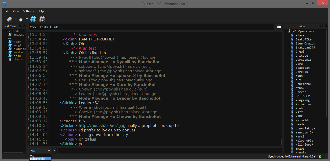Click the hash icon beside #dev
The width and height of the screenshot is (330, 161).
tap(10, 42)
